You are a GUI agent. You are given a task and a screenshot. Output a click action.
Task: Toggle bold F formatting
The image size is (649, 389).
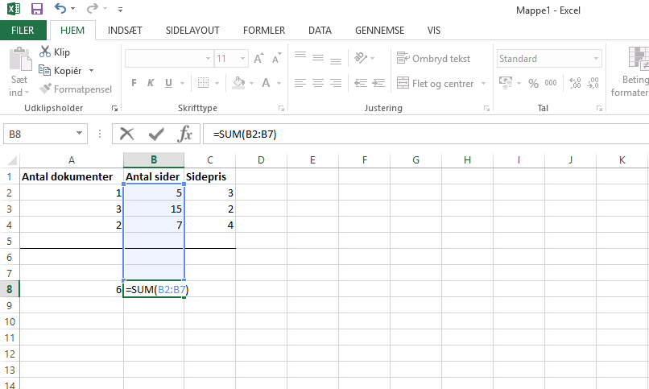(134, 83)
